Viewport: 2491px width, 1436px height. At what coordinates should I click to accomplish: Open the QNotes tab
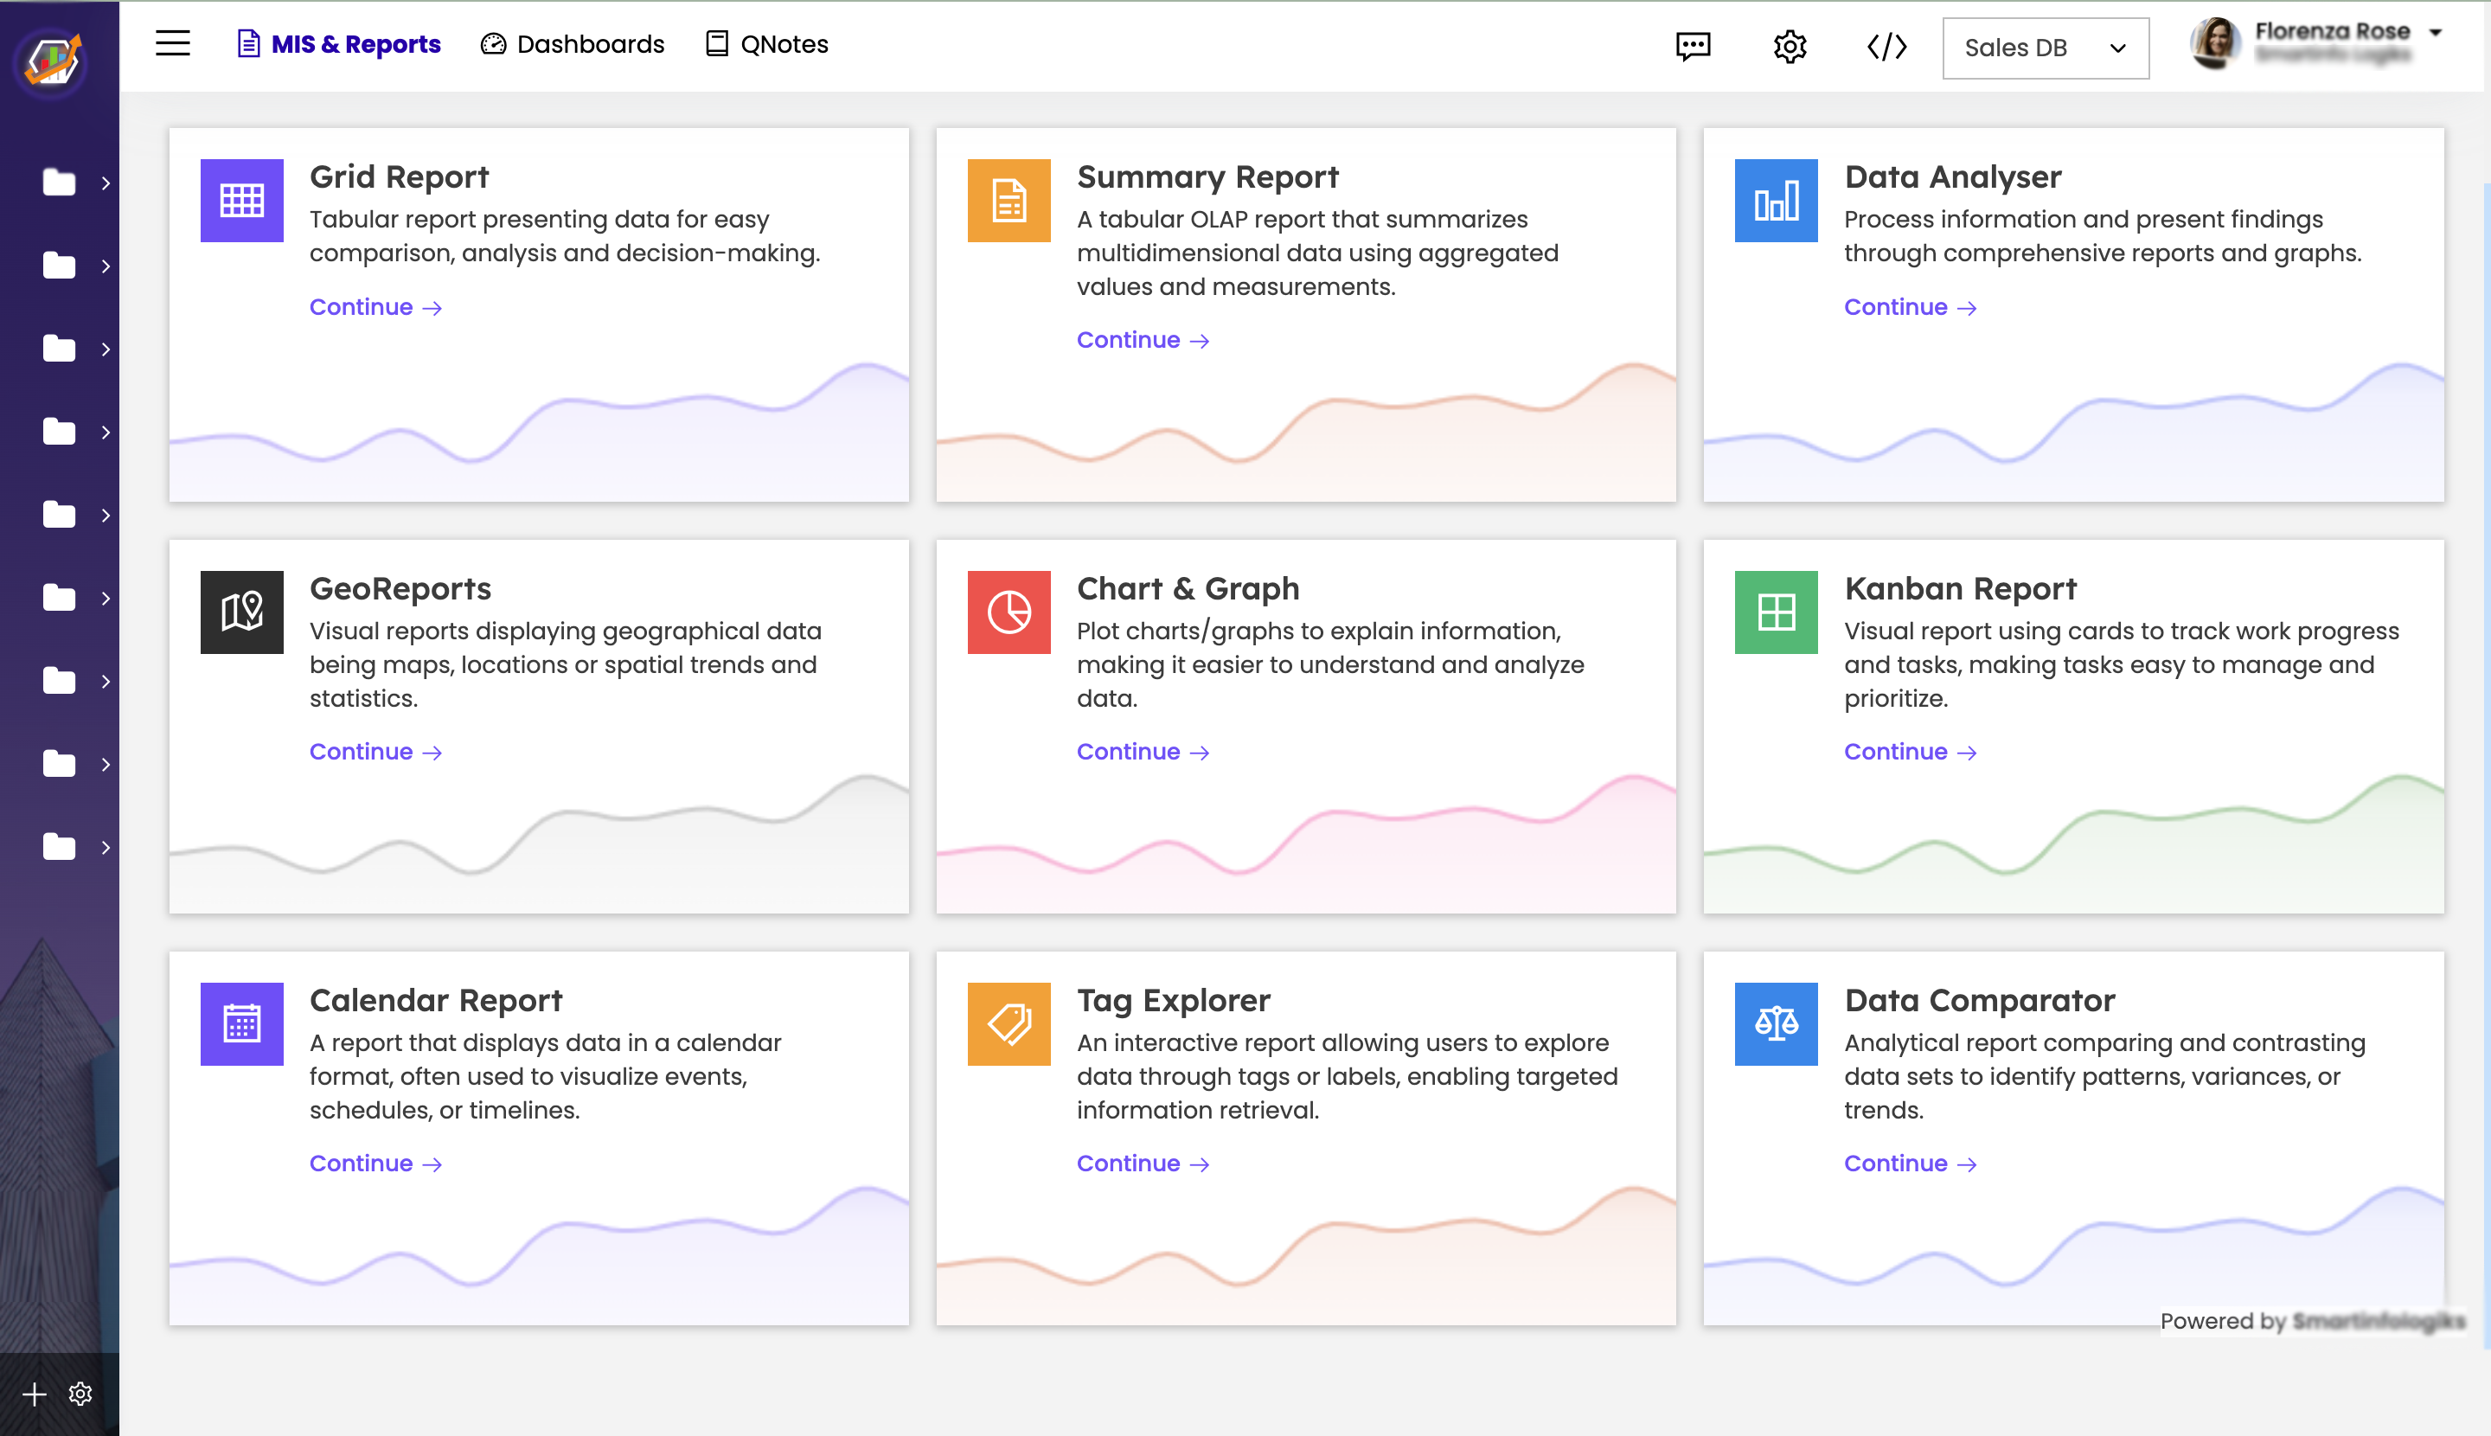[x=767, y=44]
